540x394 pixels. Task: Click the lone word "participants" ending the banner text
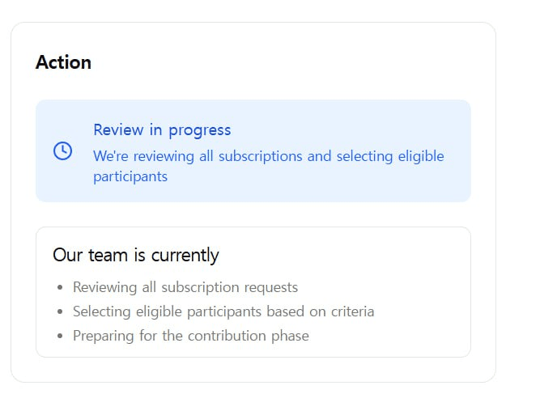click(x=130, y=176)
